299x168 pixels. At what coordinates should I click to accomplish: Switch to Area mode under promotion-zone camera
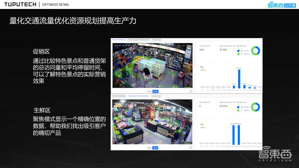point(149,91)
